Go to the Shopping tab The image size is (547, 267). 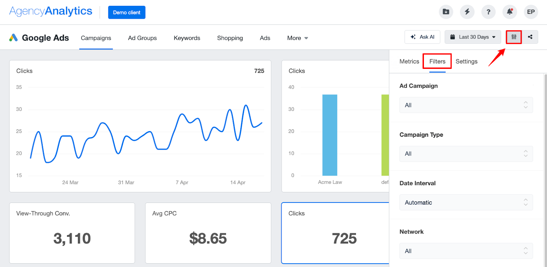pyautogui.click(x=230, y=38)
